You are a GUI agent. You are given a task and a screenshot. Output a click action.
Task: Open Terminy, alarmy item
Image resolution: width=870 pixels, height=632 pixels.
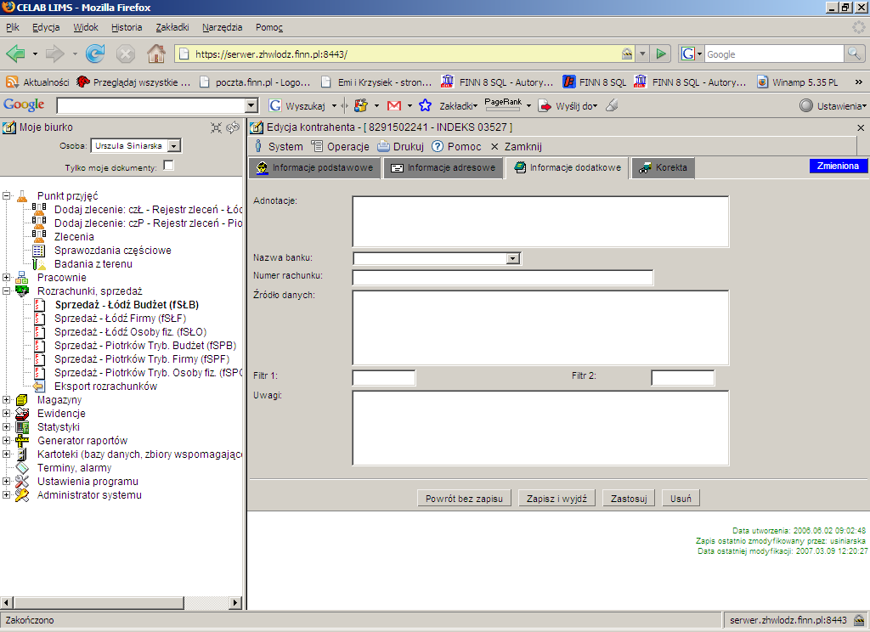click(x=75, y=468)
